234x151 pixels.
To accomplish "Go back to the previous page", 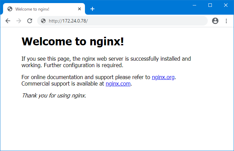I will pyautogui.click(x=8, y=21).
